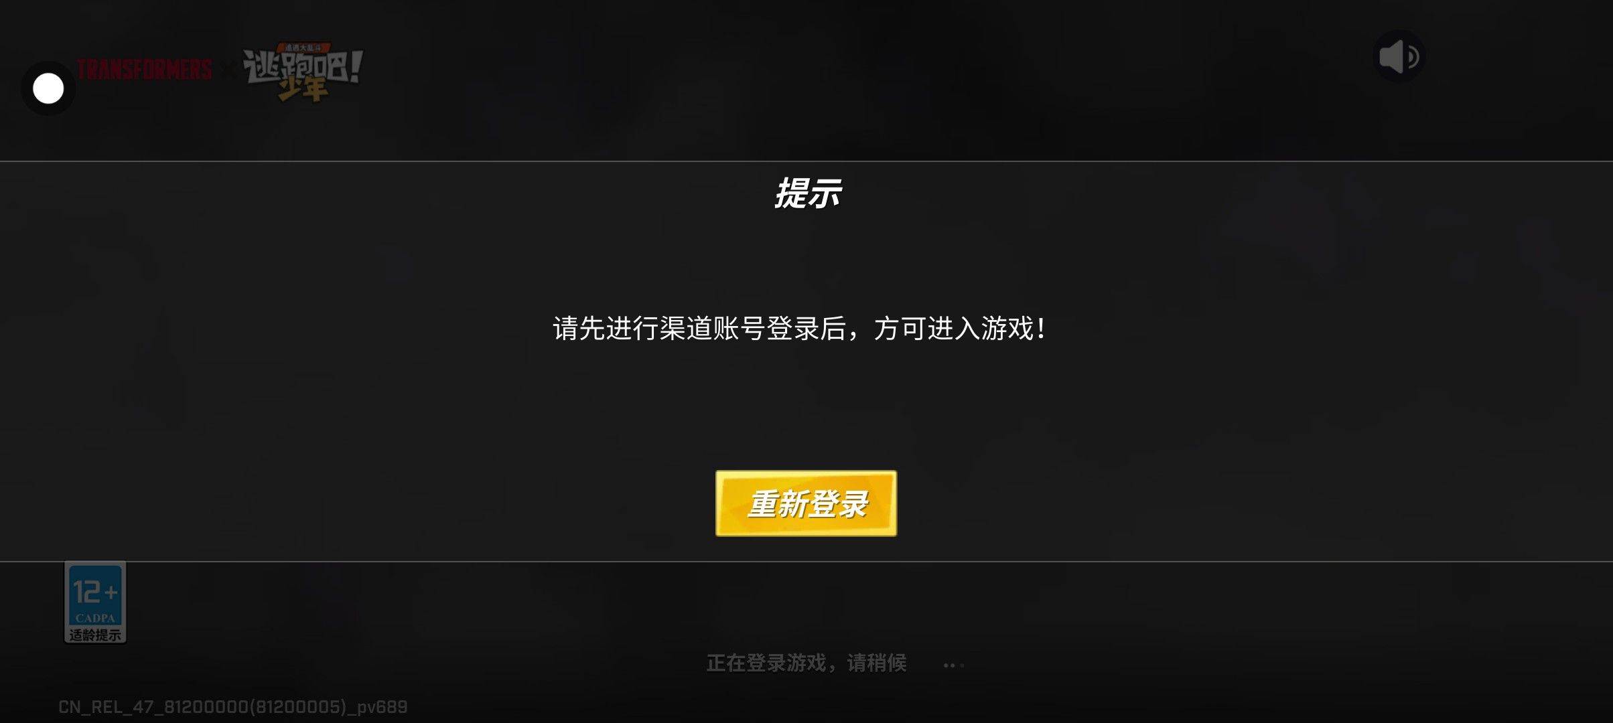
Task: Click the loading dots indicator
Action: point(954,665)
